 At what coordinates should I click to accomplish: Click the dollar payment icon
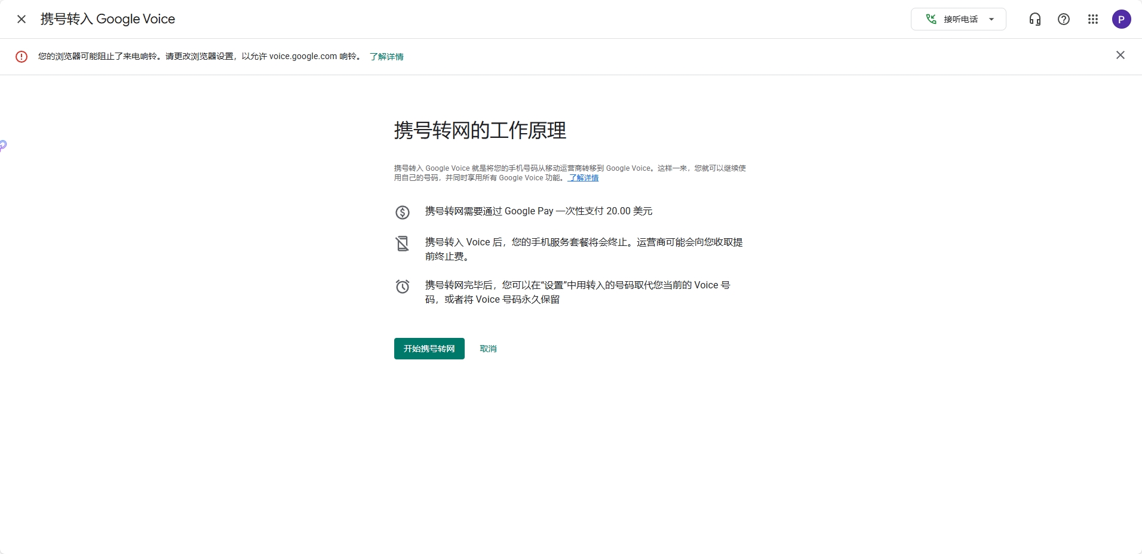tap(403, 212)
